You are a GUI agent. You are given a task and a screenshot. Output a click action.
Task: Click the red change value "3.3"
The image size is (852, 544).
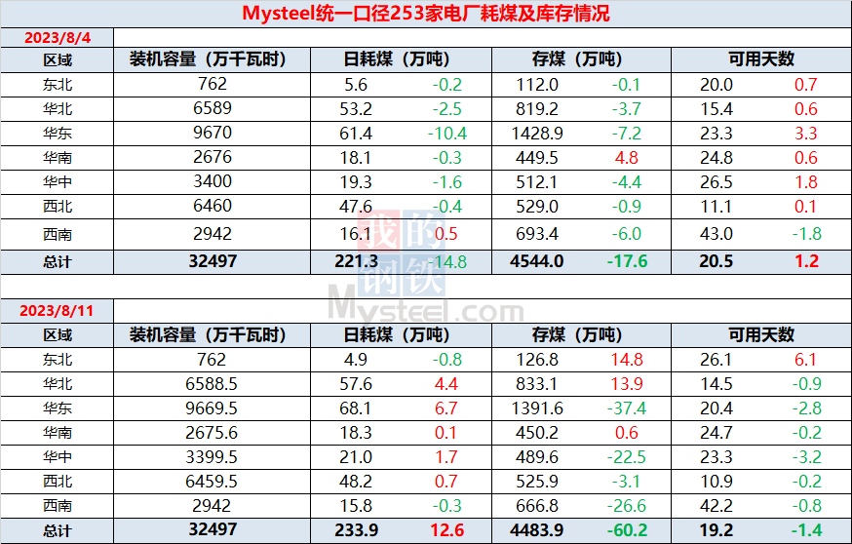806,134
